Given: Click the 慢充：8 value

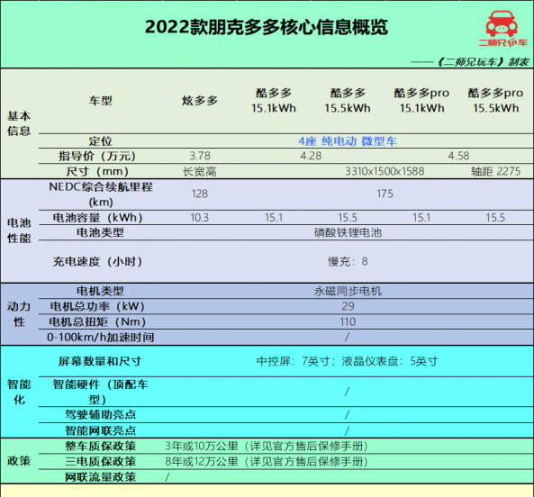Looking at the screenshot, I should [x=348, y=261].
